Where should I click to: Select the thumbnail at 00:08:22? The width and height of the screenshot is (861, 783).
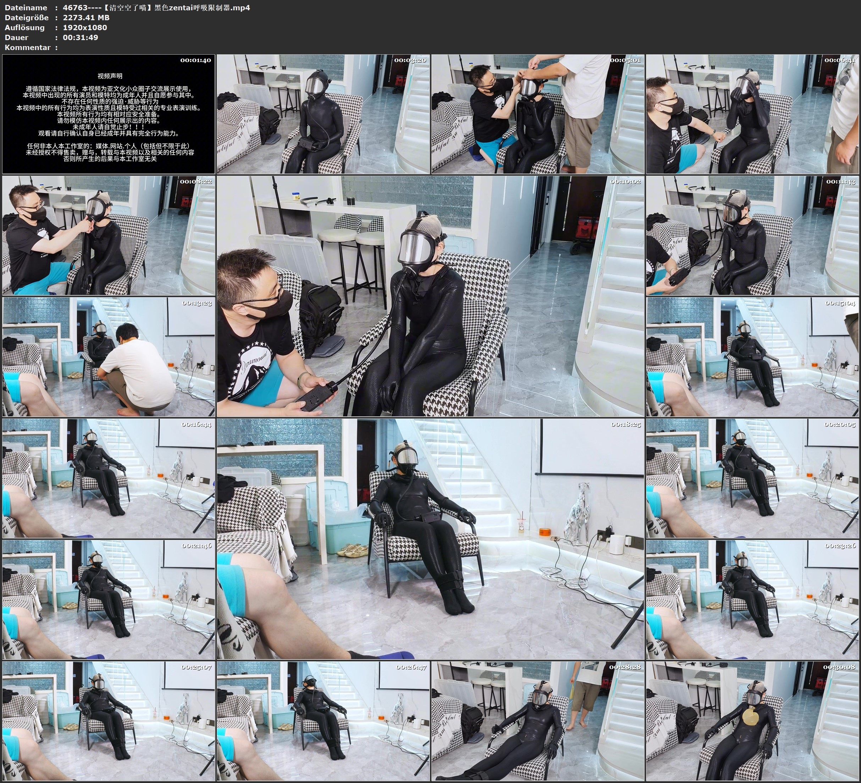[109, 235]
